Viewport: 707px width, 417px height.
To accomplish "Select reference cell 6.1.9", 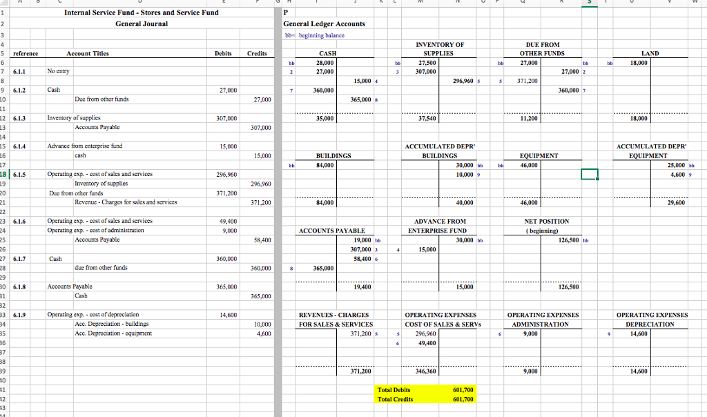I will (x=19, y=314).
